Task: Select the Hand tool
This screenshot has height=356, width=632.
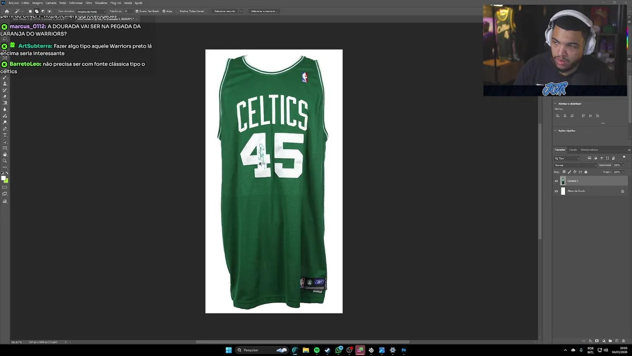Action: pyautogui.click(x=5, y=154)
